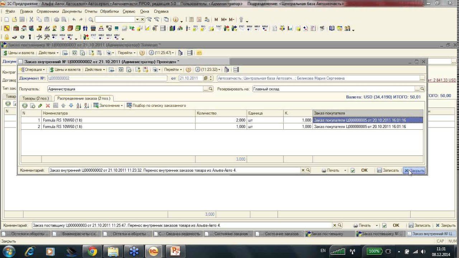
Task: Click the move row up arrow icon
Action: [63, 106]
